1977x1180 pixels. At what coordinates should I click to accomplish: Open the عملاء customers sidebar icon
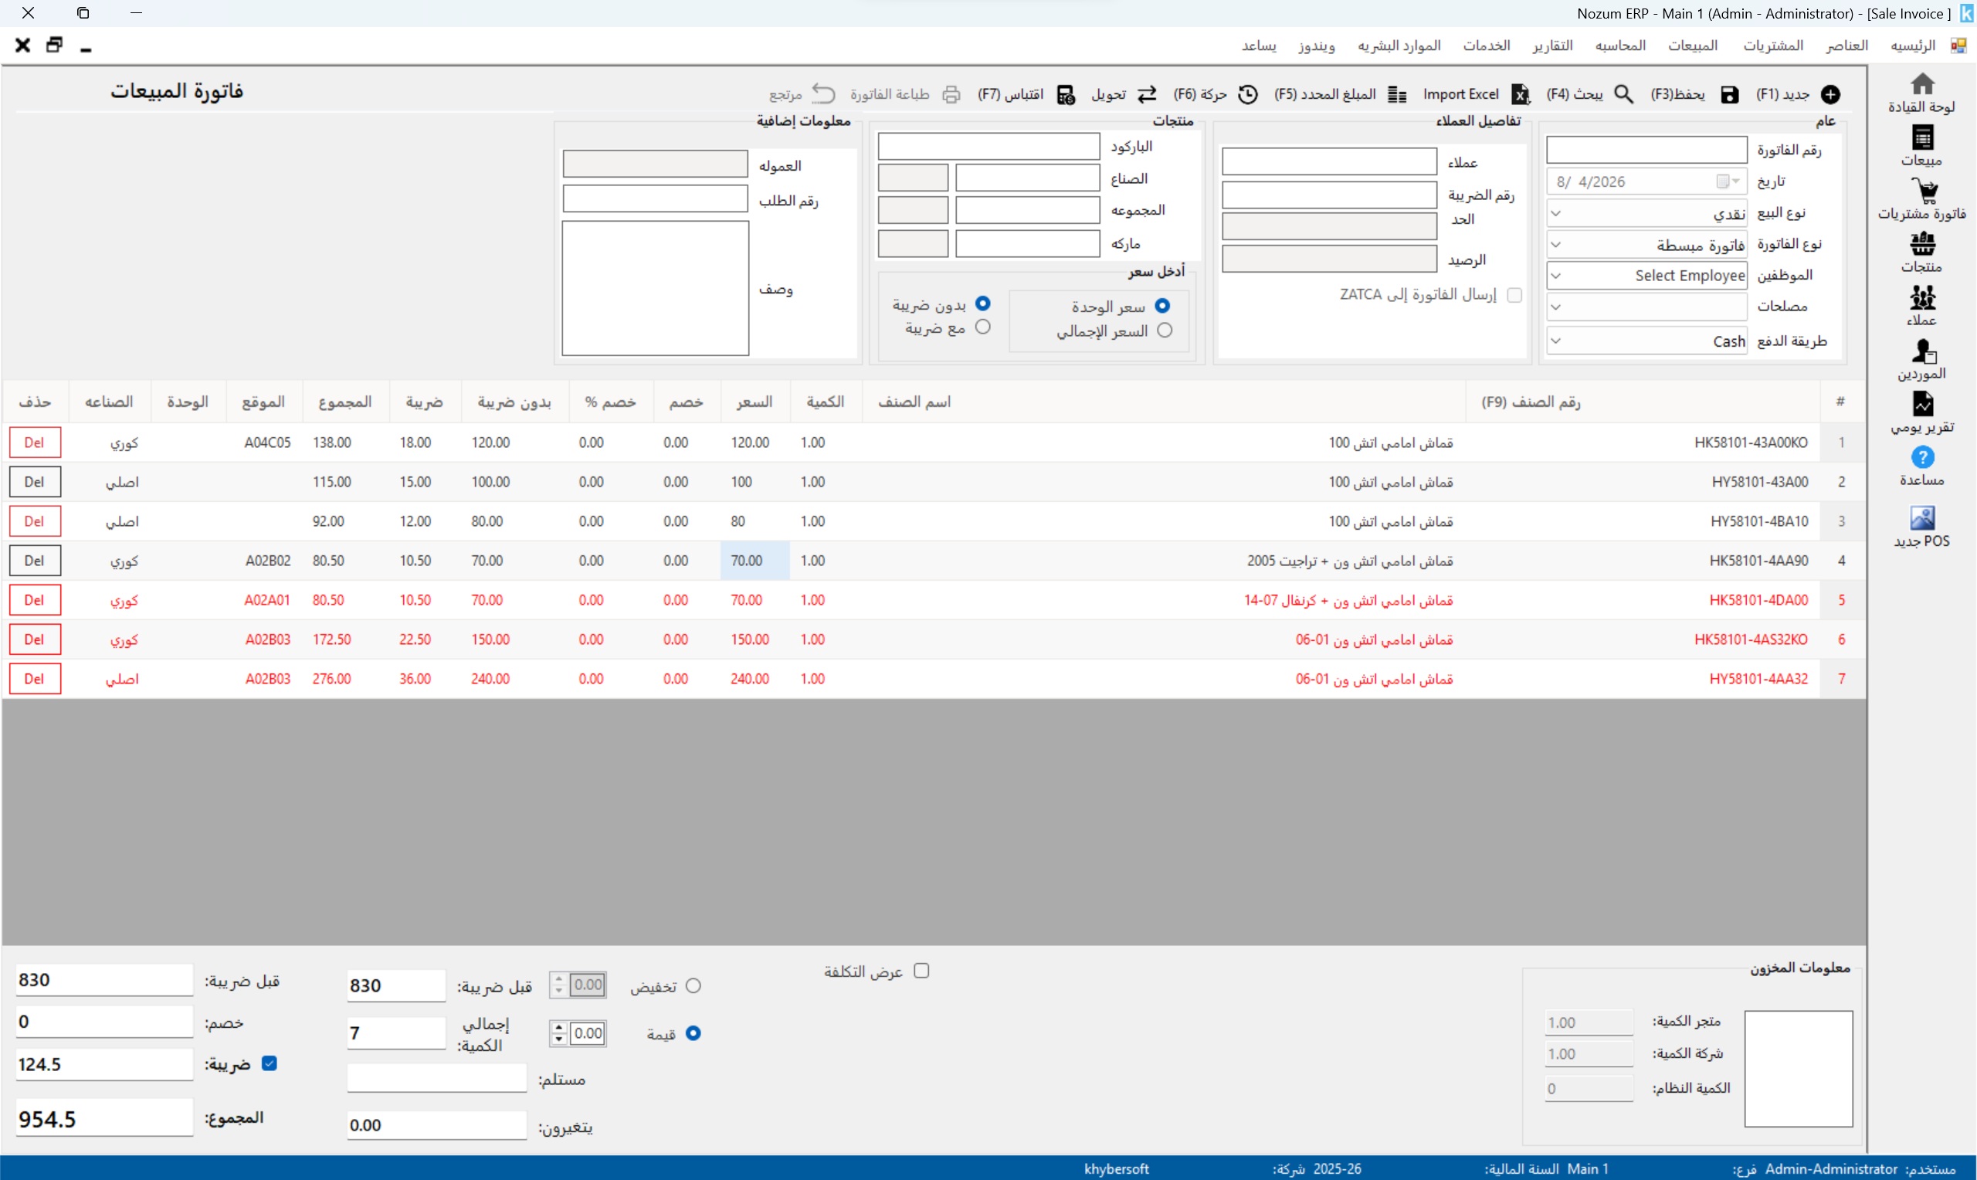tap(1922, 297)
